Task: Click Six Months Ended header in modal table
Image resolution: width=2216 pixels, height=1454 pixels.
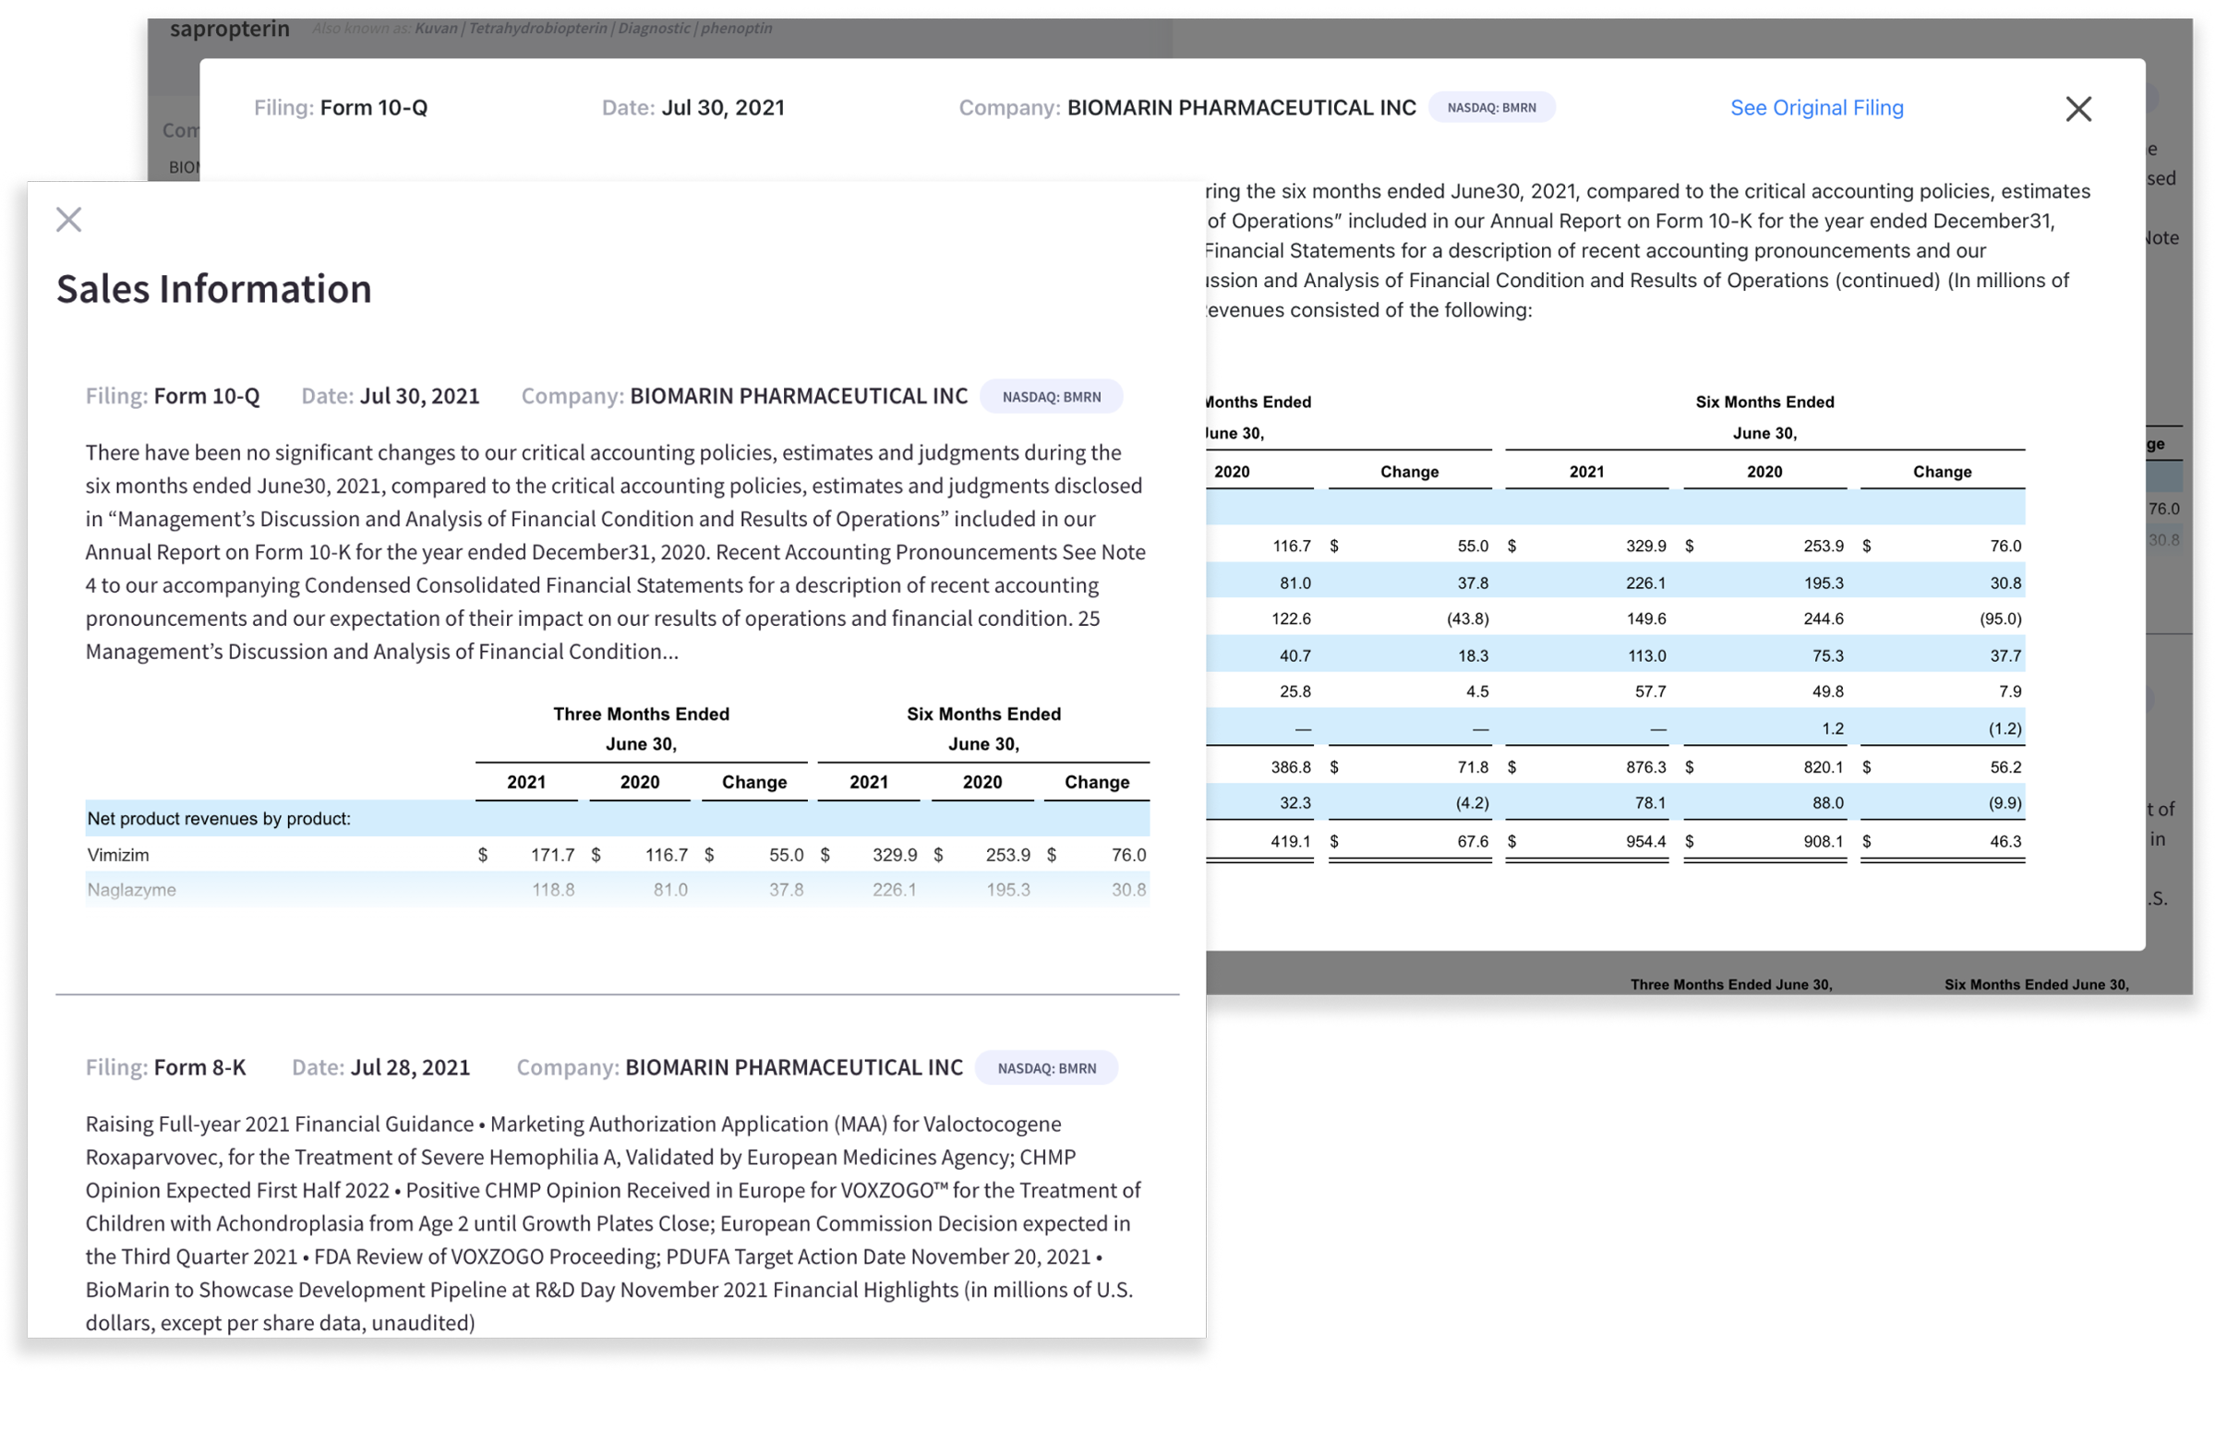Action: [1764, 403]
